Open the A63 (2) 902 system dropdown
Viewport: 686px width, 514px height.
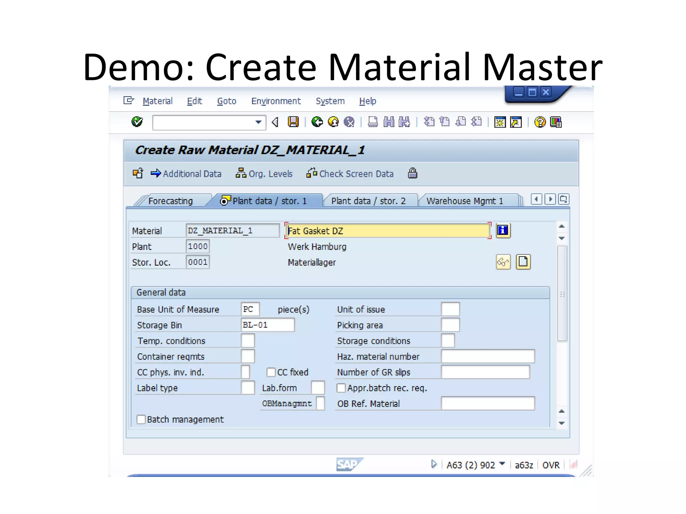(x=502, y=464)
